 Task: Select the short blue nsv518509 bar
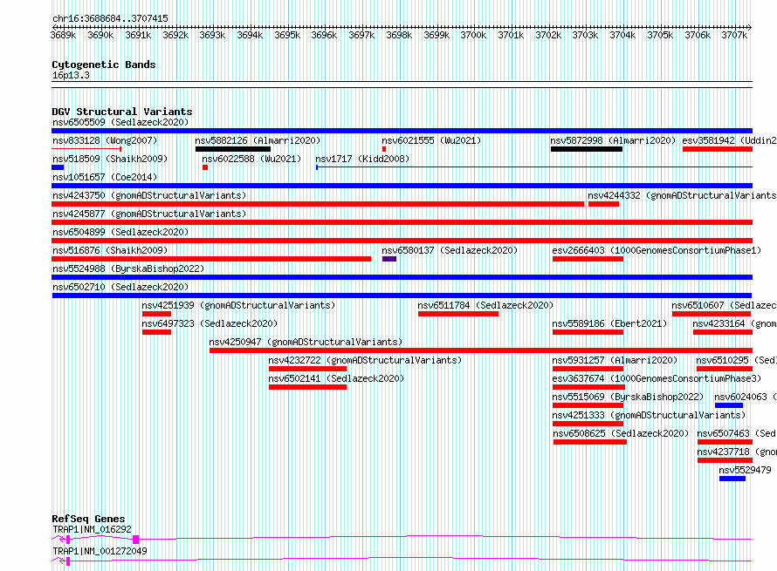[x=58, y=167]
